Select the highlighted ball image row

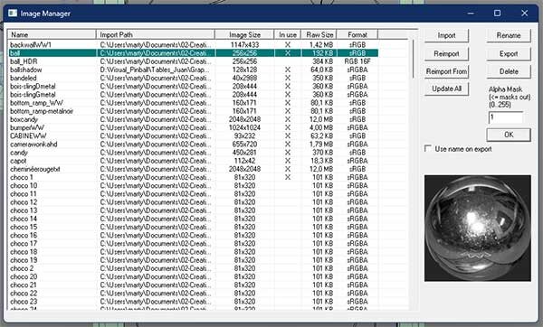coord(193,53)
